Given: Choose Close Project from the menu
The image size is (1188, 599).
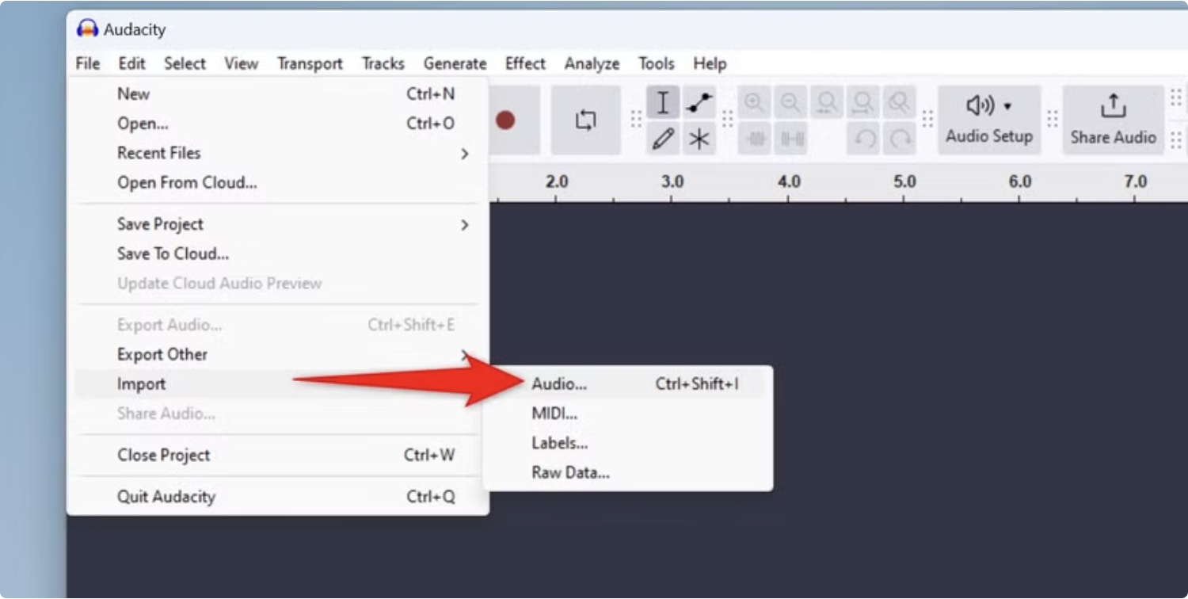Looking at the screenshot, I should click(x=277, y=456).
